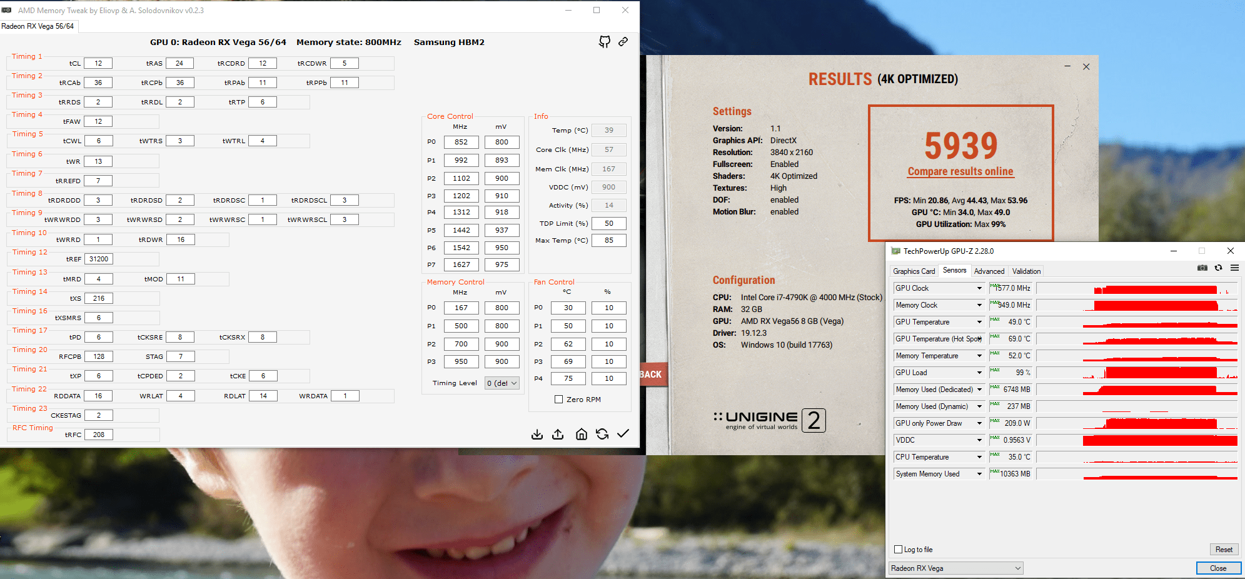Viewport: 1245px width, 579px height.
Task: Tick the Log to file checkbox
Action: 899,550
